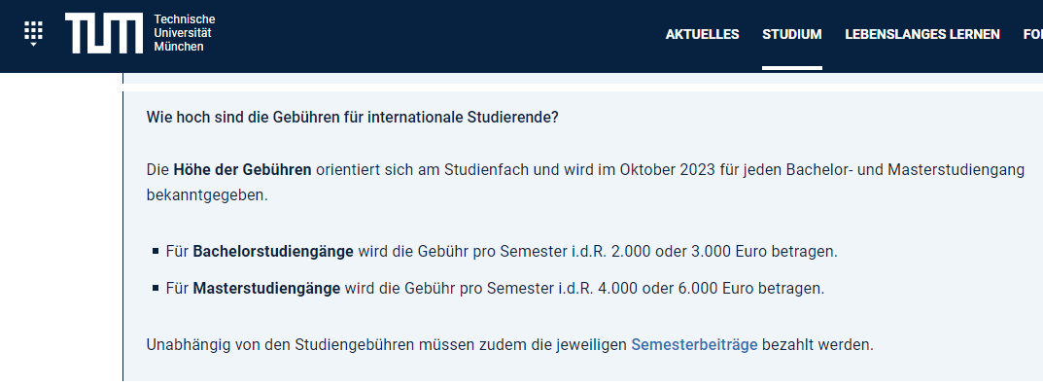The width and height of the screenshot is (1043, 386).
Task: Open the AKTUELLES menu
Action: click(703, 34)
